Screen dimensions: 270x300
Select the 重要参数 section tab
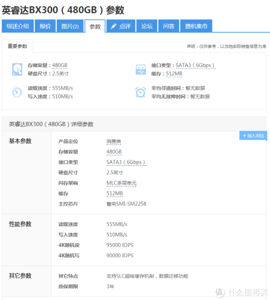18,46
